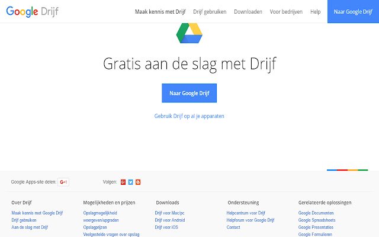Open Drijf gebruiken footer link
Screen dimensions: 379x237
point(24,220)
